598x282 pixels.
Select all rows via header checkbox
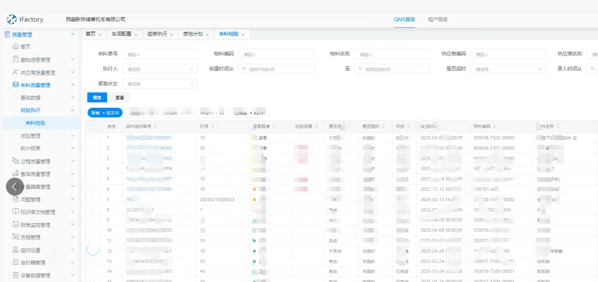pos(92,127)
